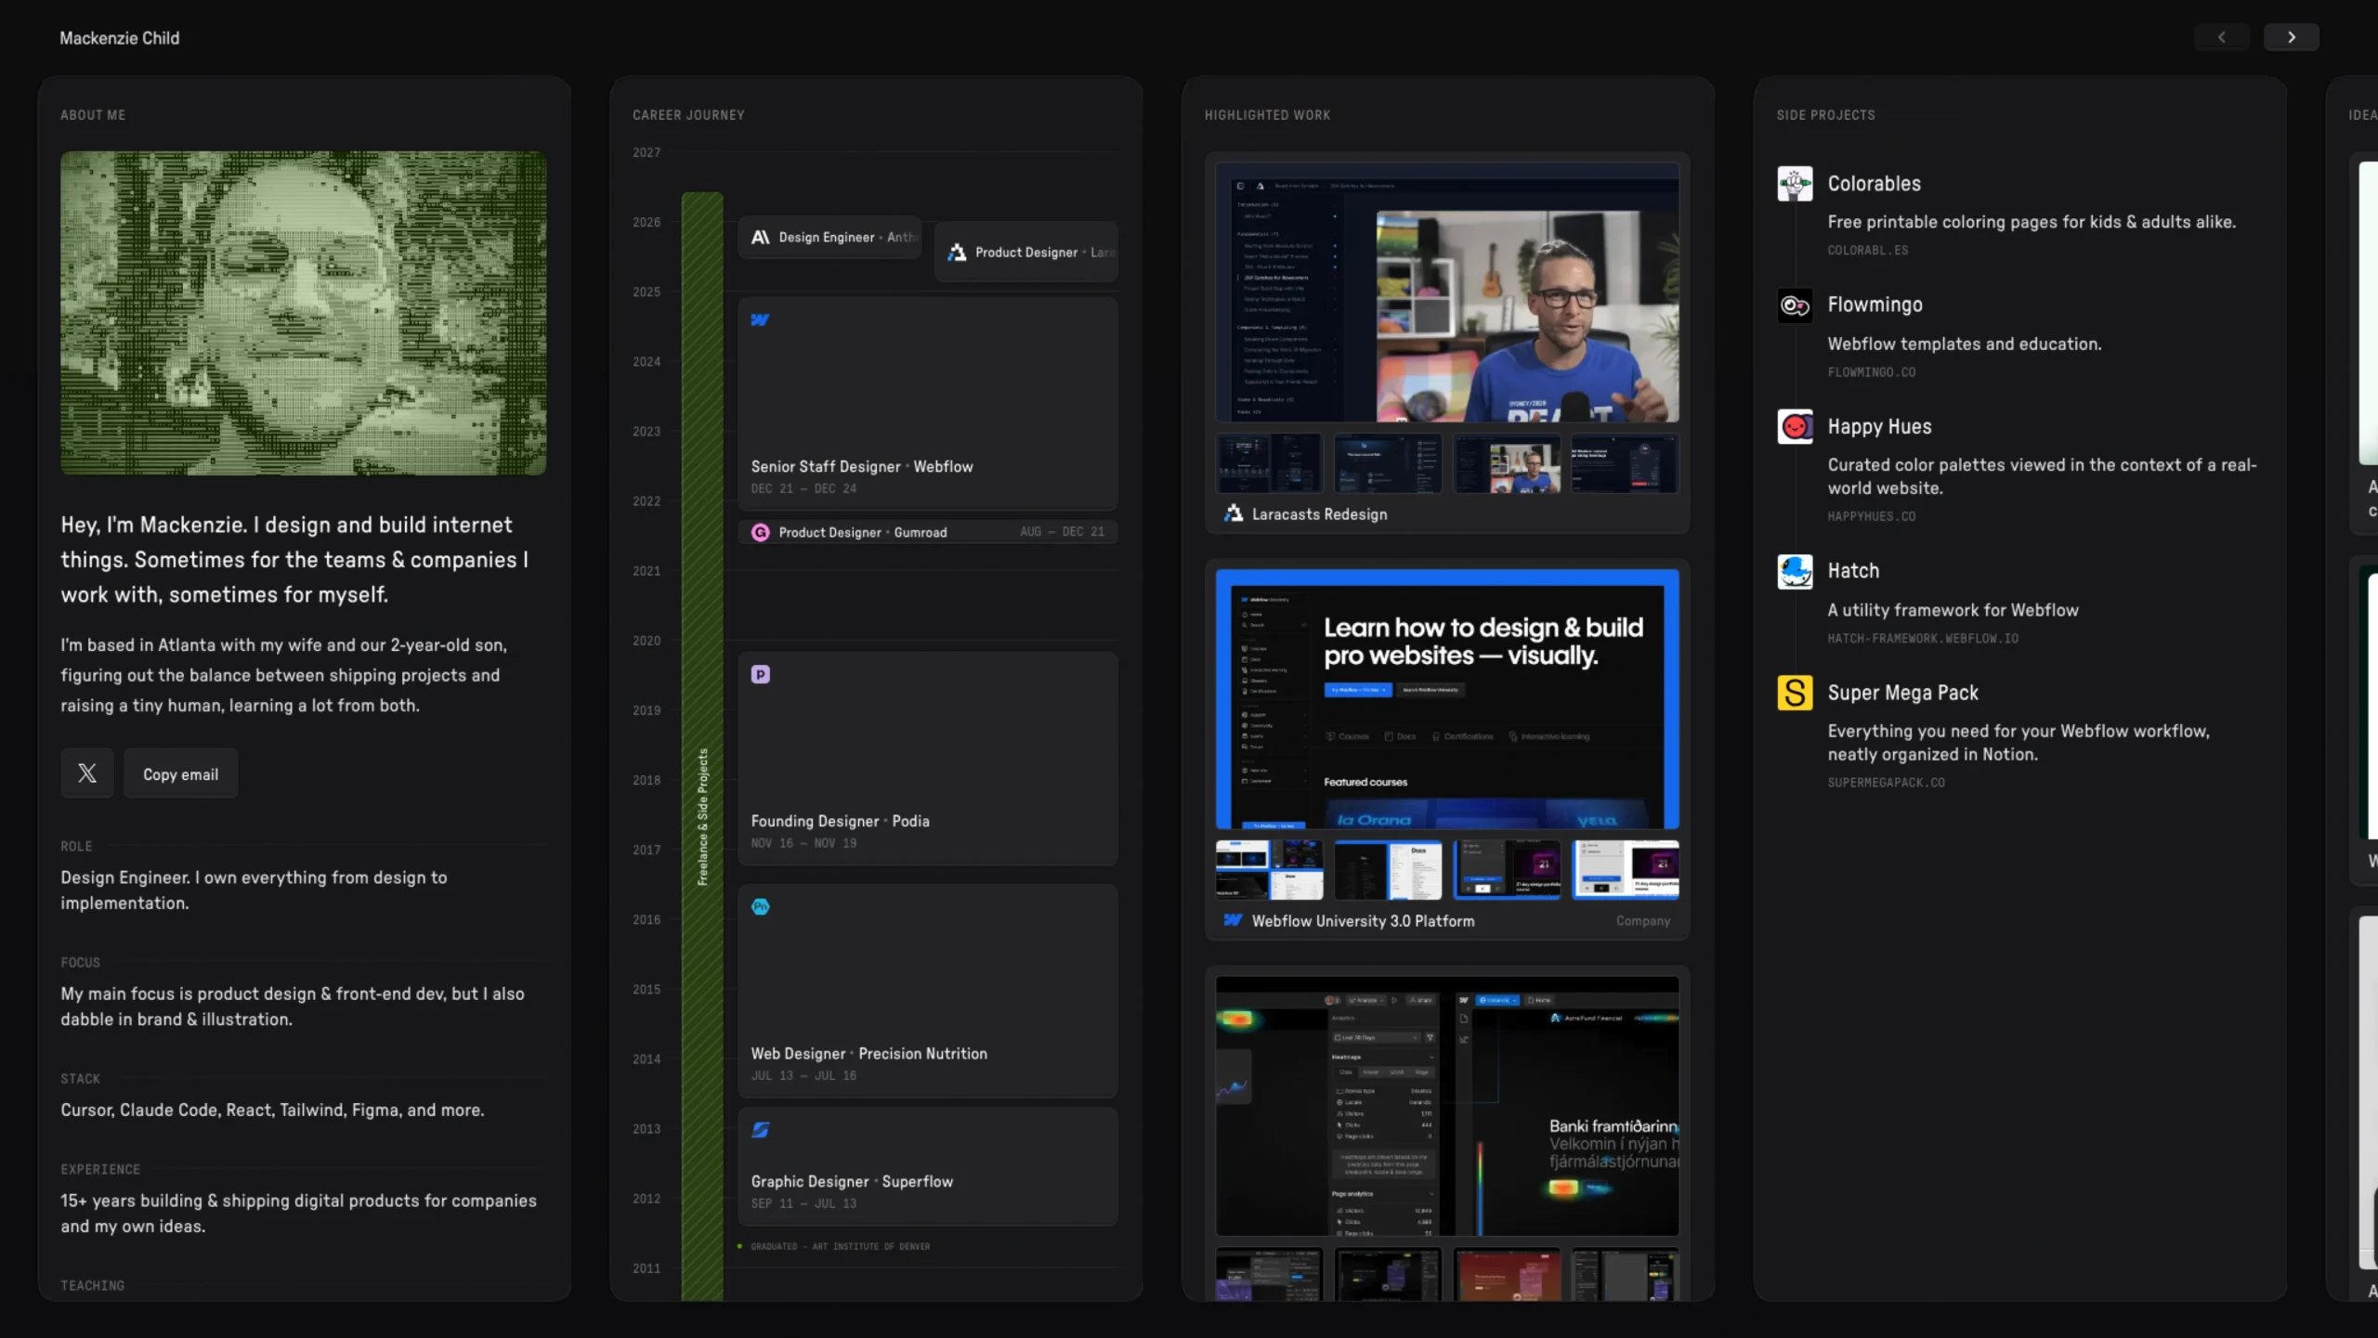This screenshot has width=2378, height=1338.
Task: Click the pixelated green profile portrait
Action: (303, 314)
